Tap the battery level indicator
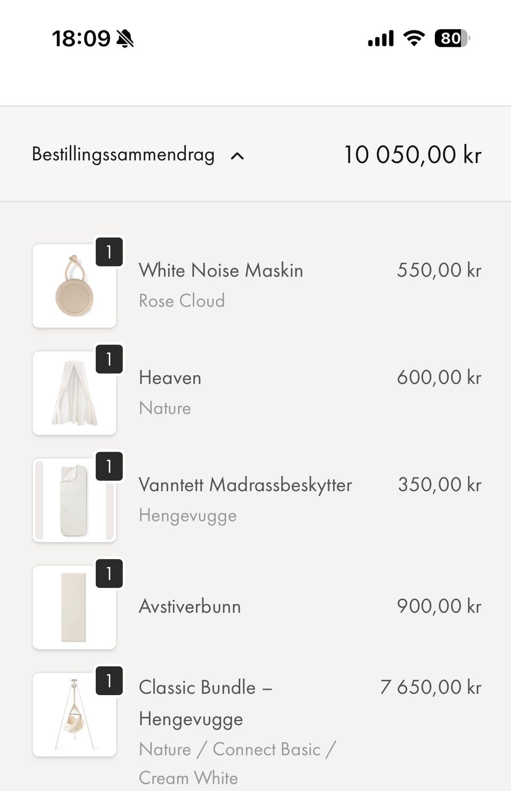The width and height of the screenshot is (511, 791). pyautogui.click(x=452, y=38)
